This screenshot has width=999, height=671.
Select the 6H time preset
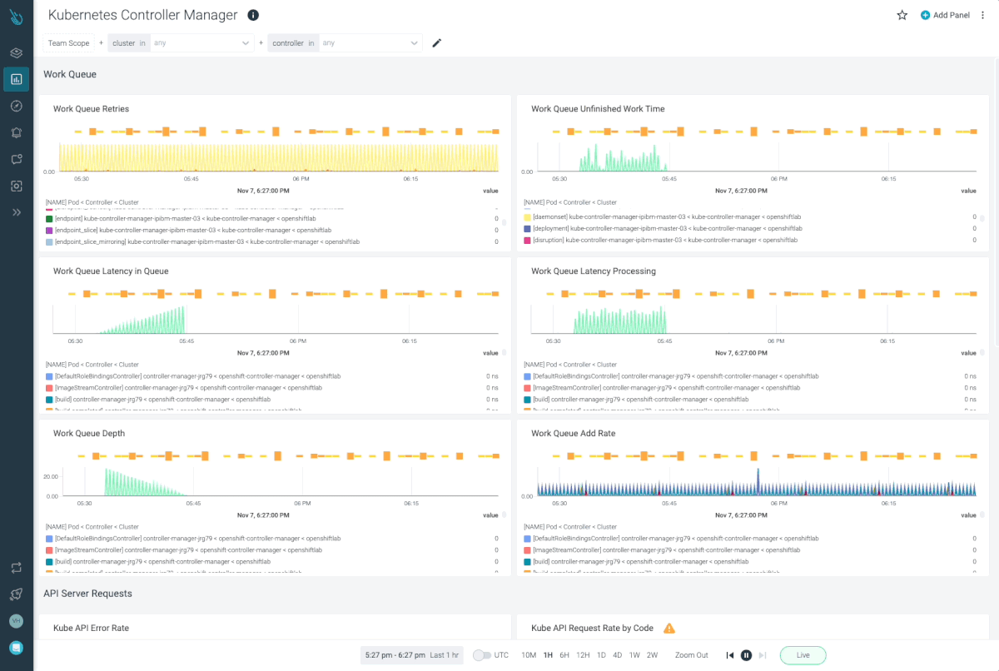[x=564, y=655]
